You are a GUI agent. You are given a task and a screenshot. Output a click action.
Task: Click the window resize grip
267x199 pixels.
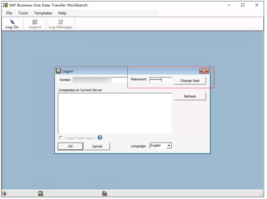[x=261, y=194]
